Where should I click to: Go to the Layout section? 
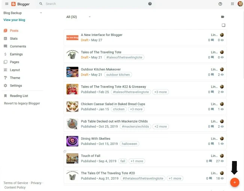15,70
